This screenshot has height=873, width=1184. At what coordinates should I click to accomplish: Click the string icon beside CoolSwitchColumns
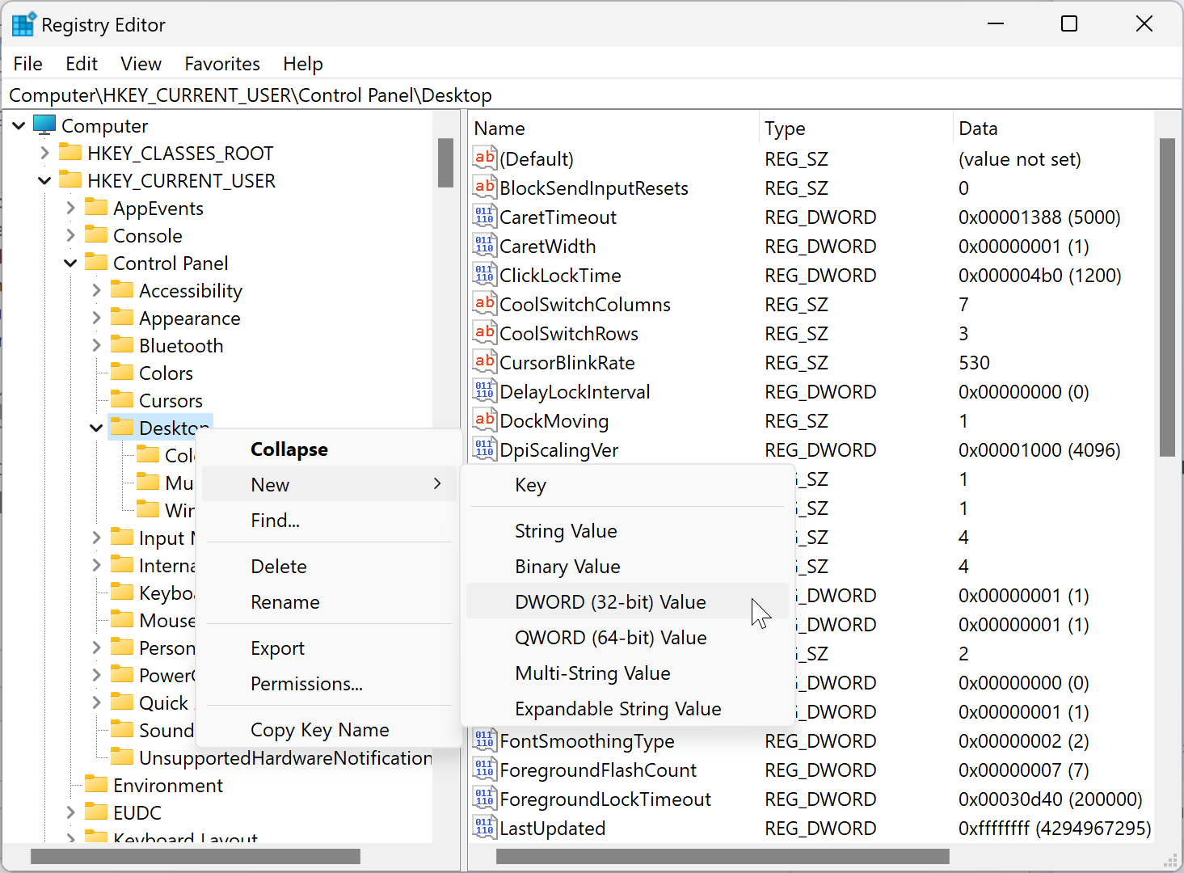[484, 303]
